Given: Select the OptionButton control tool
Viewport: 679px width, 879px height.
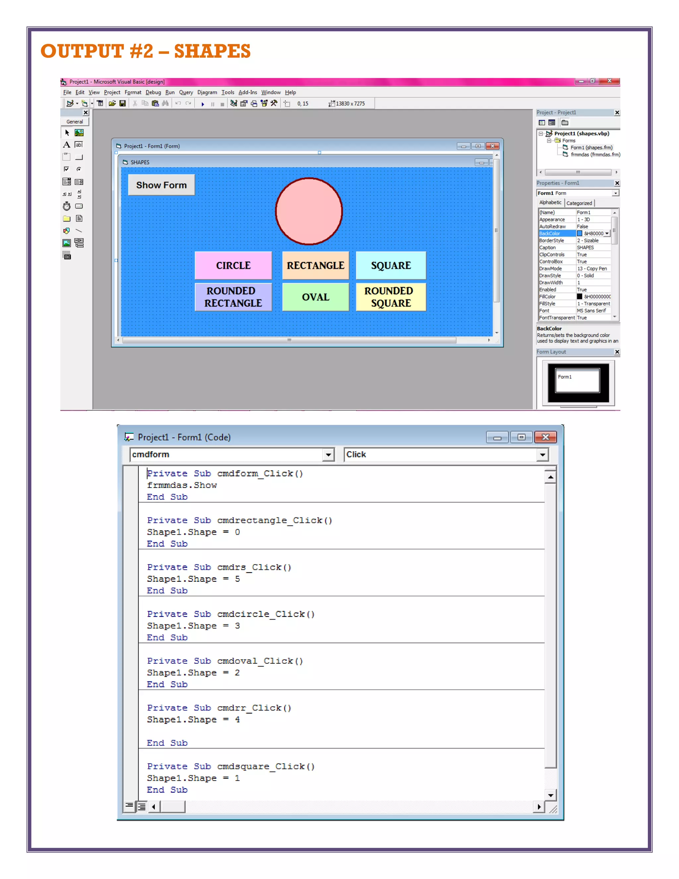Looking at the screenshot, I should coord(79,169).
